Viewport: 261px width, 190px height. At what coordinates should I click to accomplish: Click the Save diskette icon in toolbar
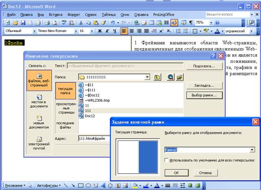pyautogui.click(x=23, y=23)
